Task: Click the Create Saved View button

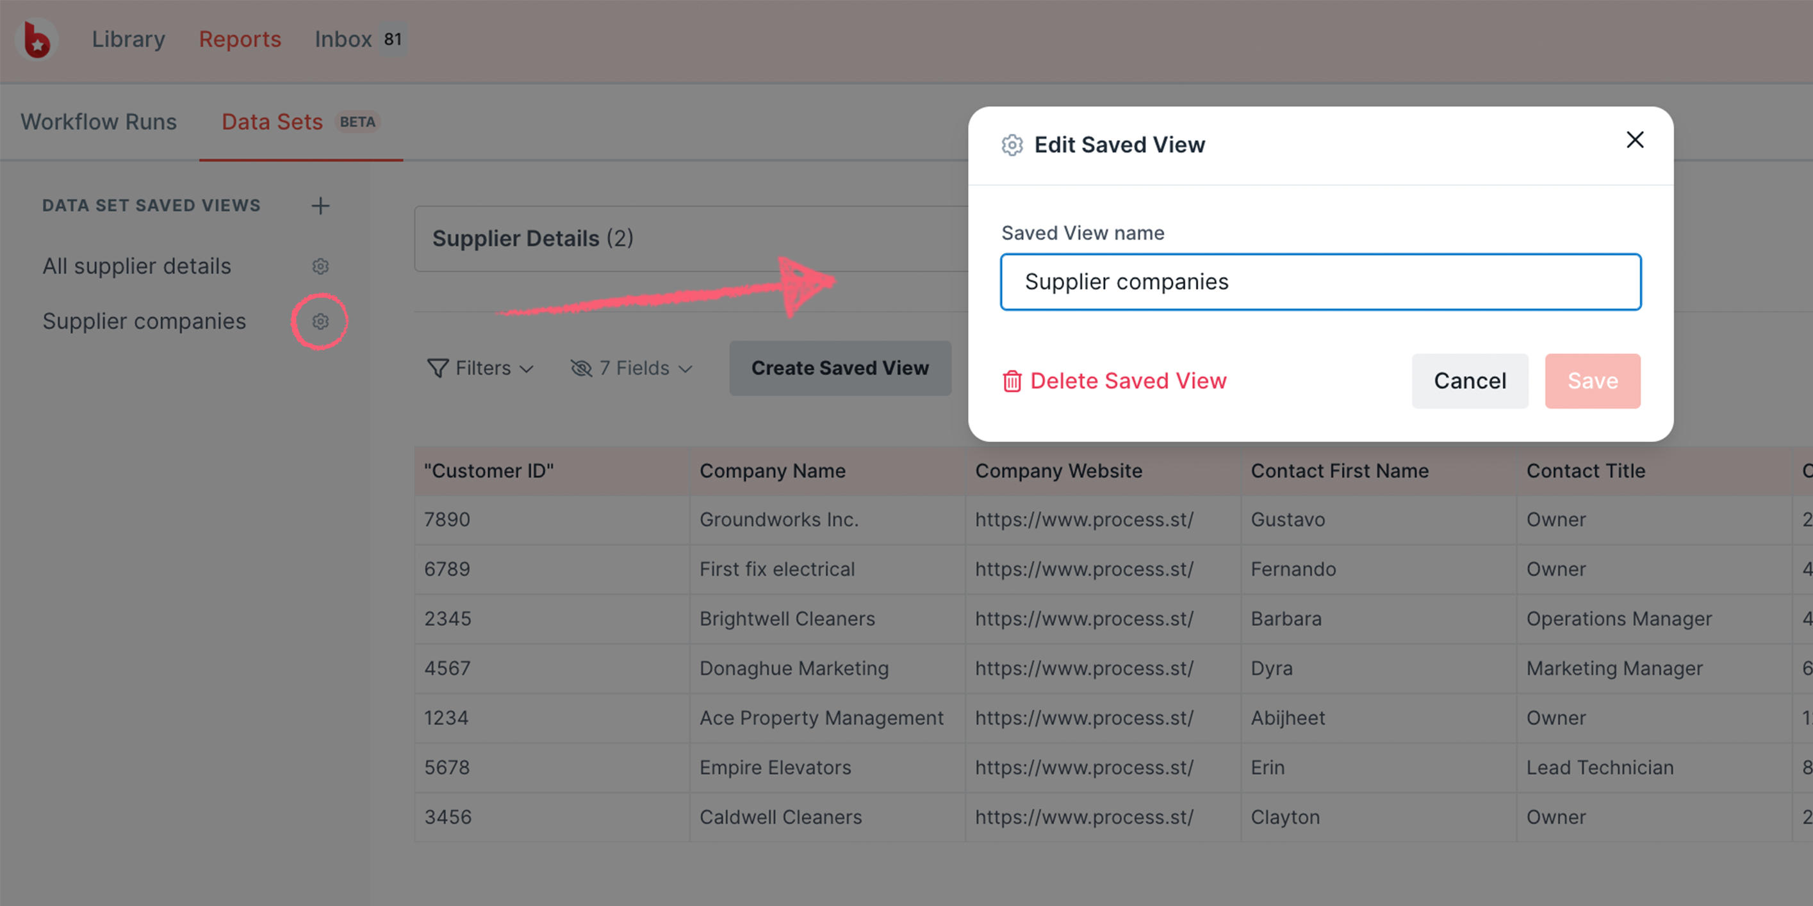Action: (841, 368)
